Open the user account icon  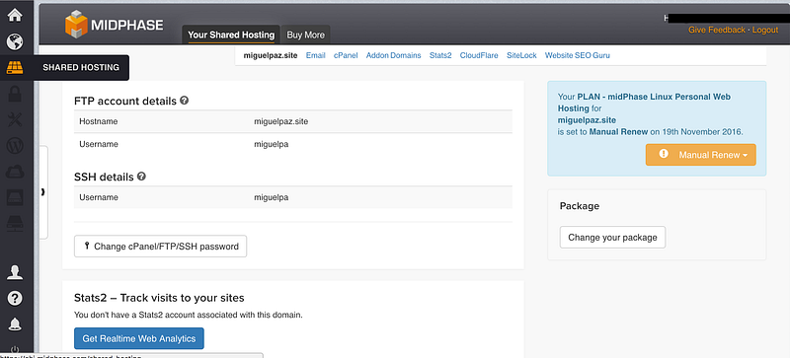(x=15, y=272)
